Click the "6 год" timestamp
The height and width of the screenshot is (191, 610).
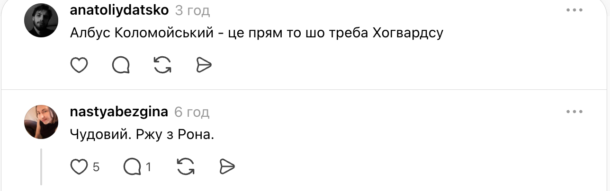192,113
